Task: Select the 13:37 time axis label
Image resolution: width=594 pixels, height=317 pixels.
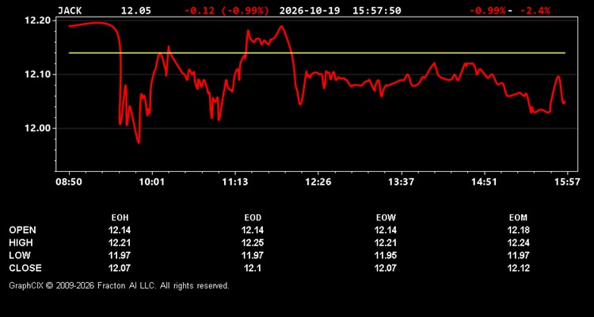Action: [x=402, y=182]
